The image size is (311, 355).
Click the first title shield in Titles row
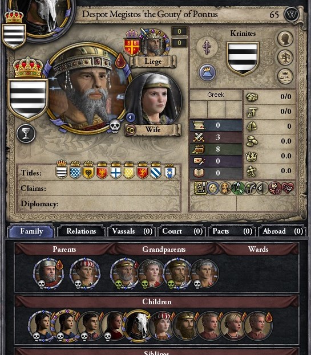[x=62, y=171]
